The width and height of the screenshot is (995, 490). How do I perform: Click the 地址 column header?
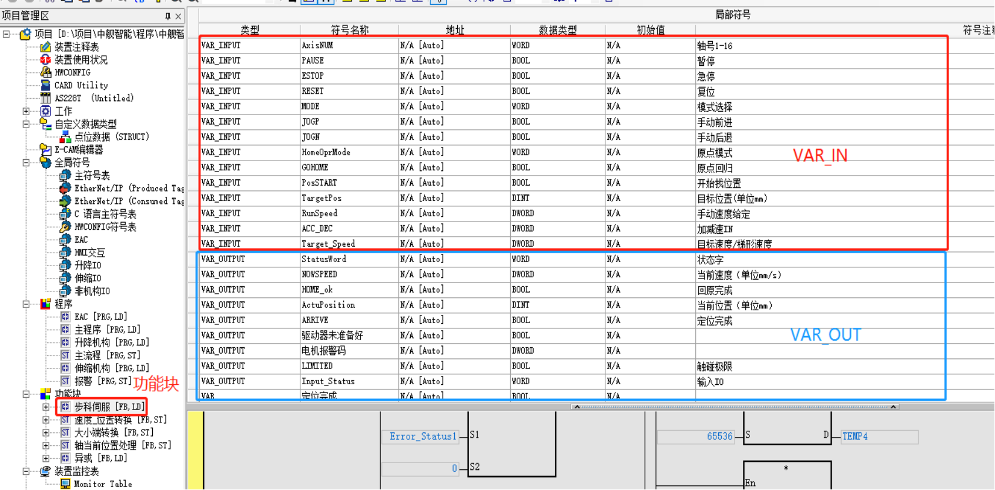[x=455, y=30]
